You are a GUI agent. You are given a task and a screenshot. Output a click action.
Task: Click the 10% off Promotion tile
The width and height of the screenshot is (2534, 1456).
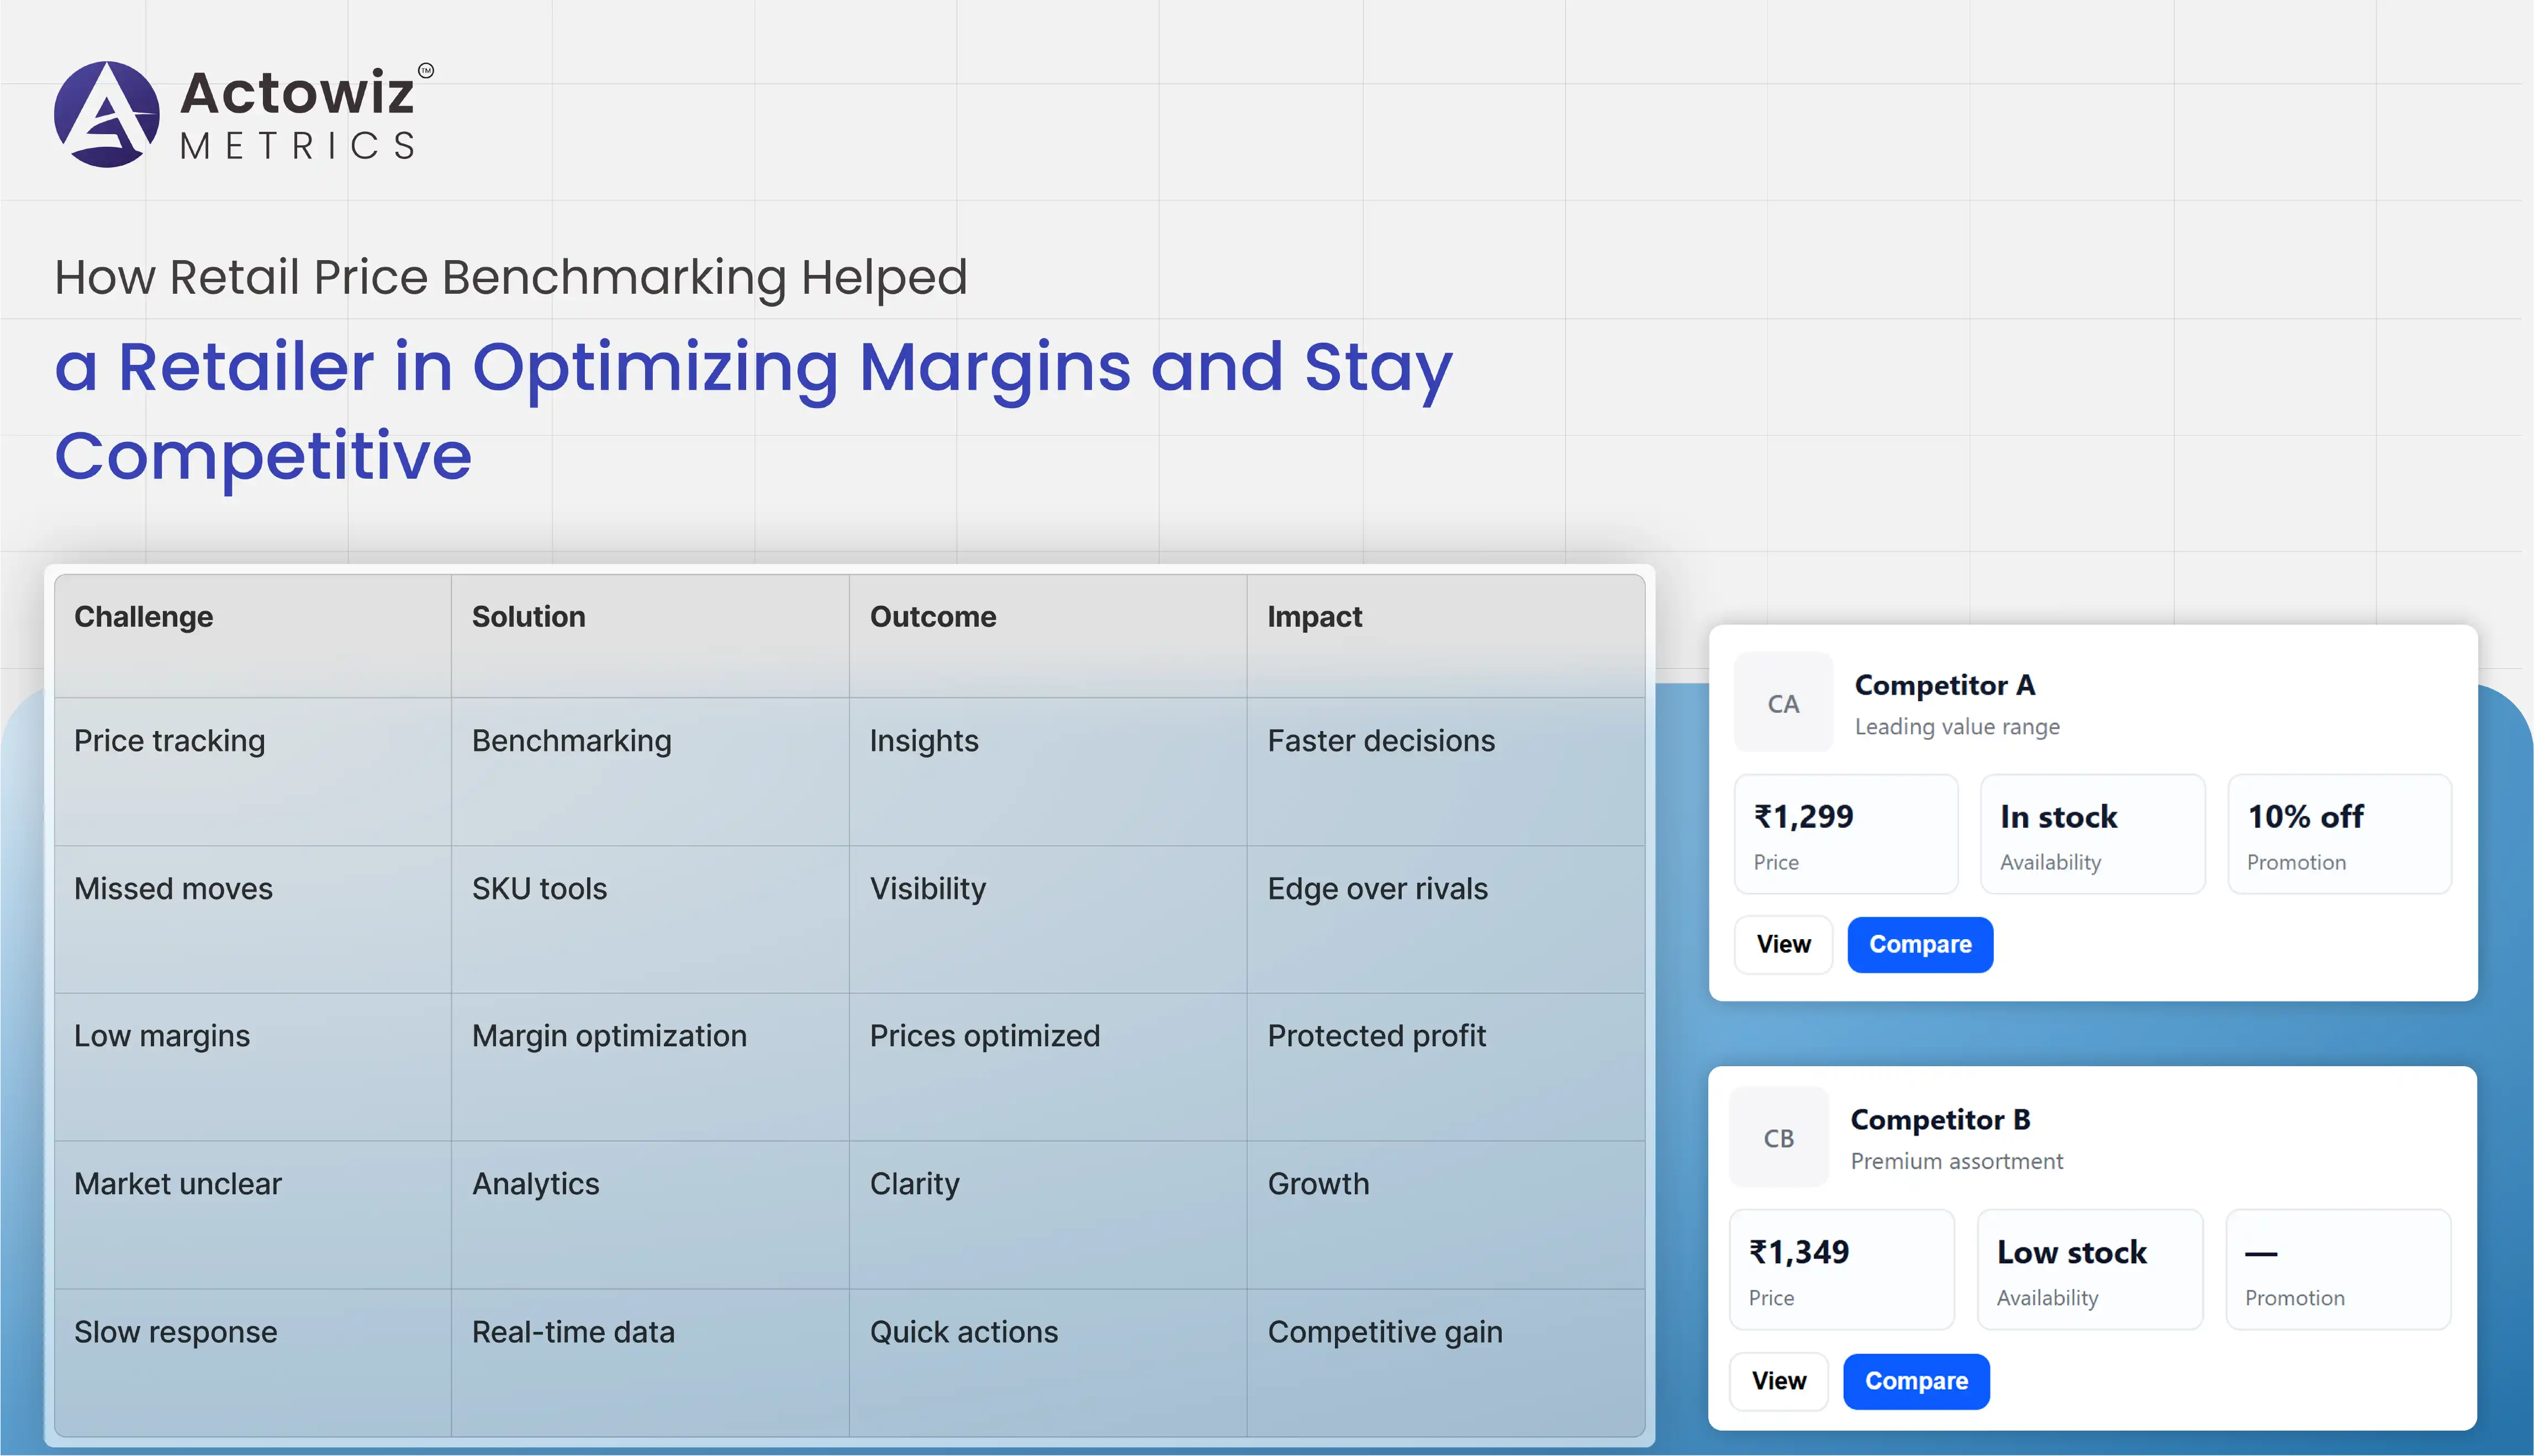2339,834
